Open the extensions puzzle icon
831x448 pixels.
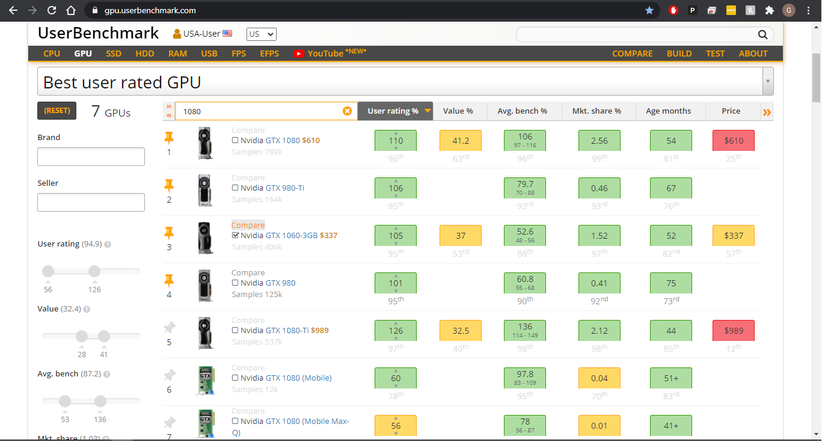tap(769, 10)
